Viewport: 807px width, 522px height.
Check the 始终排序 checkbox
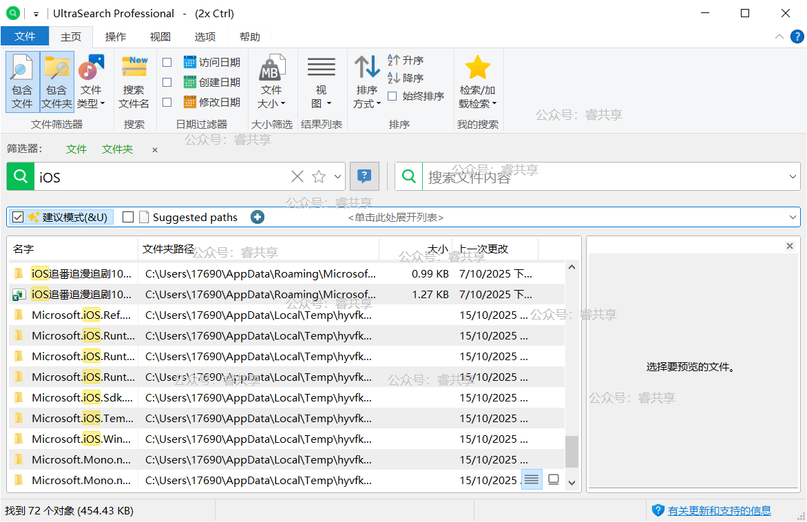[x=392, y=96]
